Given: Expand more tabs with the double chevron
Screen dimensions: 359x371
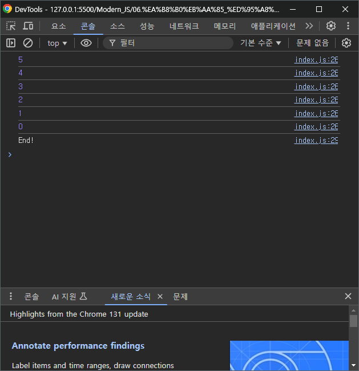Looking at the screenshot, I should click(309, 26).
